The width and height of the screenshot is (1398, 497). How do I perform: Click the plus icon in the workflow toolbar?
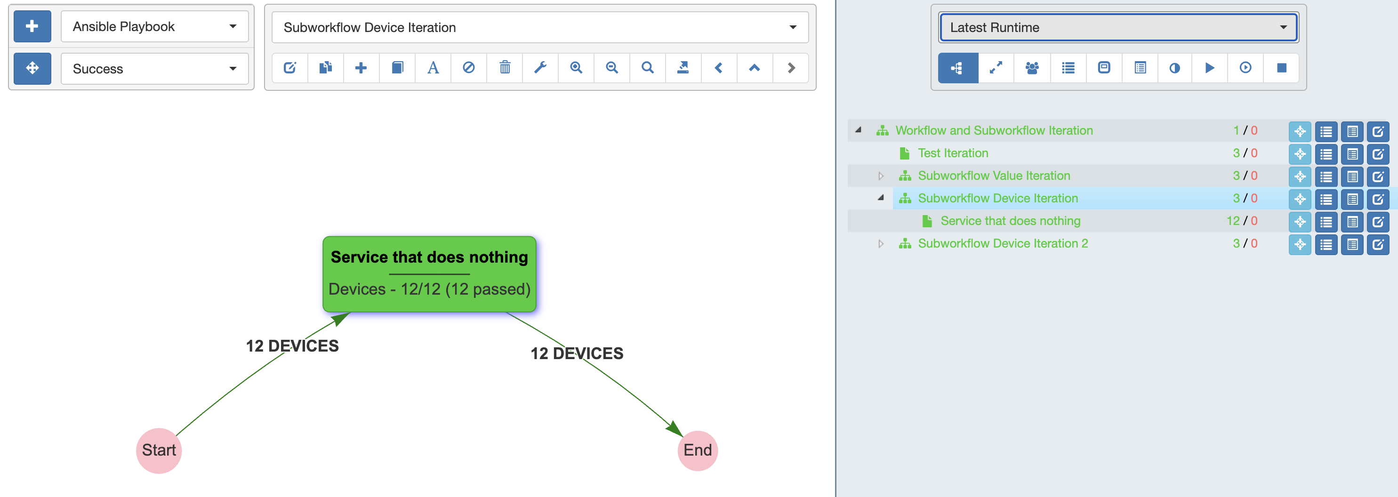coord(361,68)
